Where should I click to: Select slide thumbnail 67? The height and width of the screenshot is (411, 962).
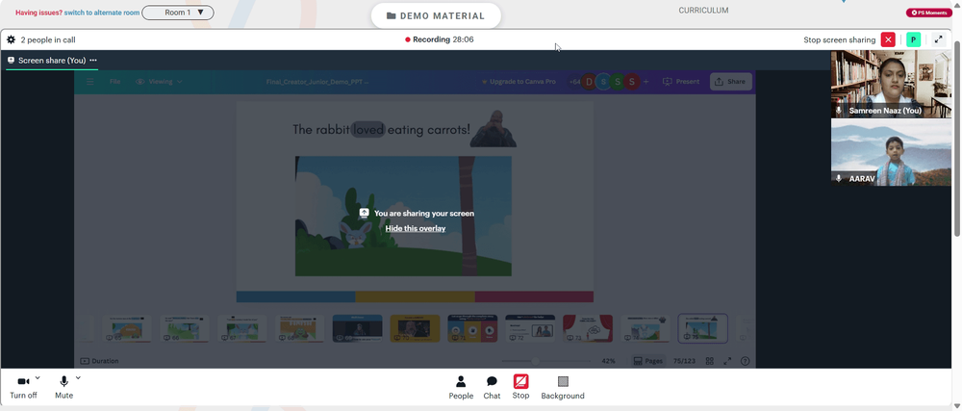tap(241, 329)
